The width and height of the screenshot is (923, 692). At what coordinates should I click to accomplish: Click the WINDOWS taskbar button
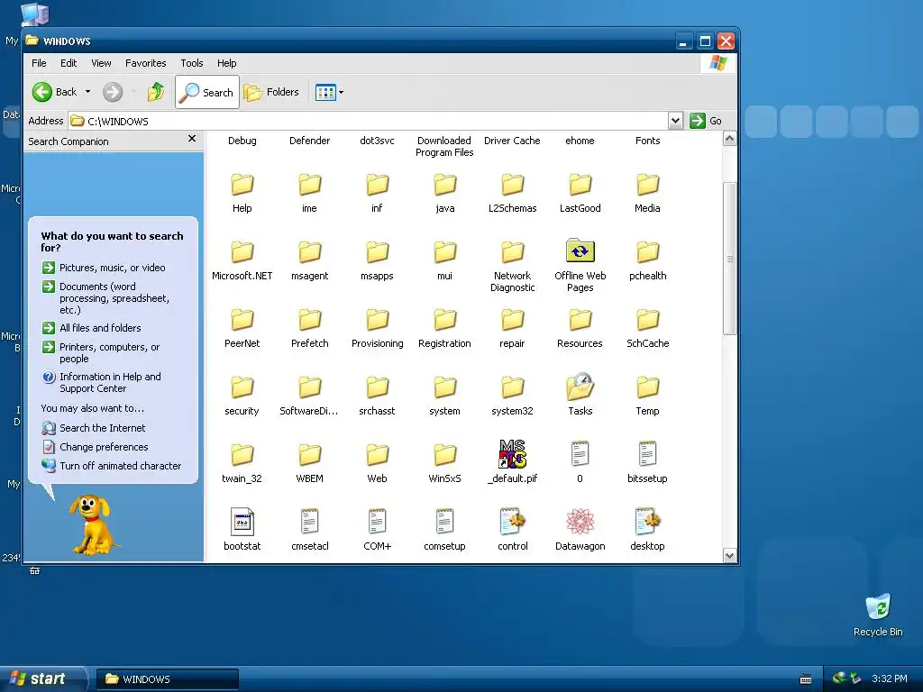[168, 679]
